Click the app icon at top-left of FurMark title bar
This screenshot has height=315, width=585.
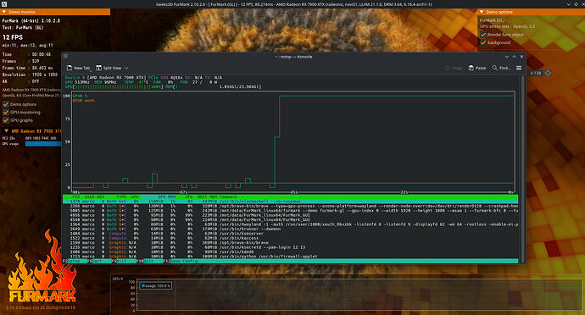click(4, 4)
